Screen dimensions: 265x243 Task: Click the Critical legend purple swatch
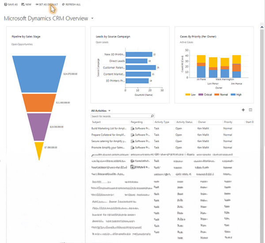click(x=201, y=95)
